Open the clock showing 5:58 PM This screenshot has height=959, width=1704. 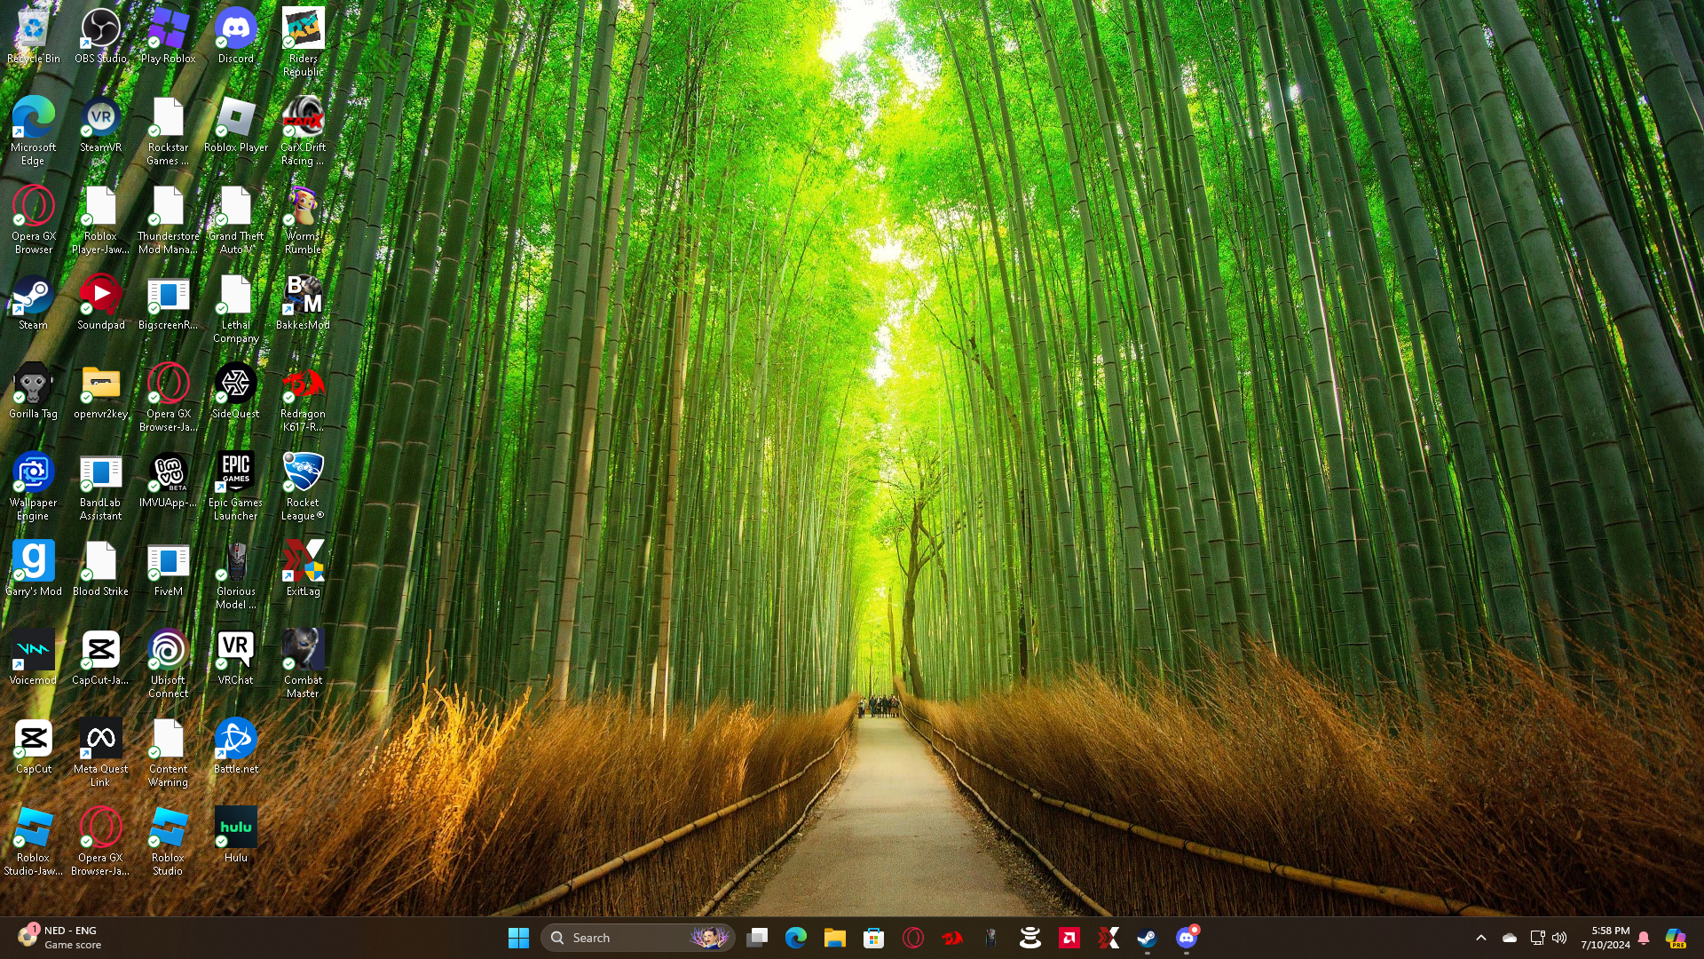coord(1605,938)
